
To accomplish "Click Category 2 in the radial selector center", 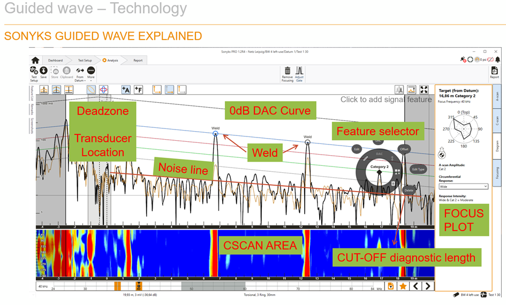I will coord(379,167).
